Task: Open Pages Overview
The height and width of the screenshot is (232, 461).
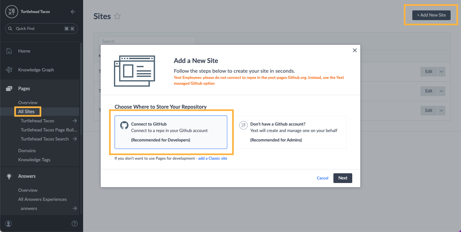Action: click(28, 103)
